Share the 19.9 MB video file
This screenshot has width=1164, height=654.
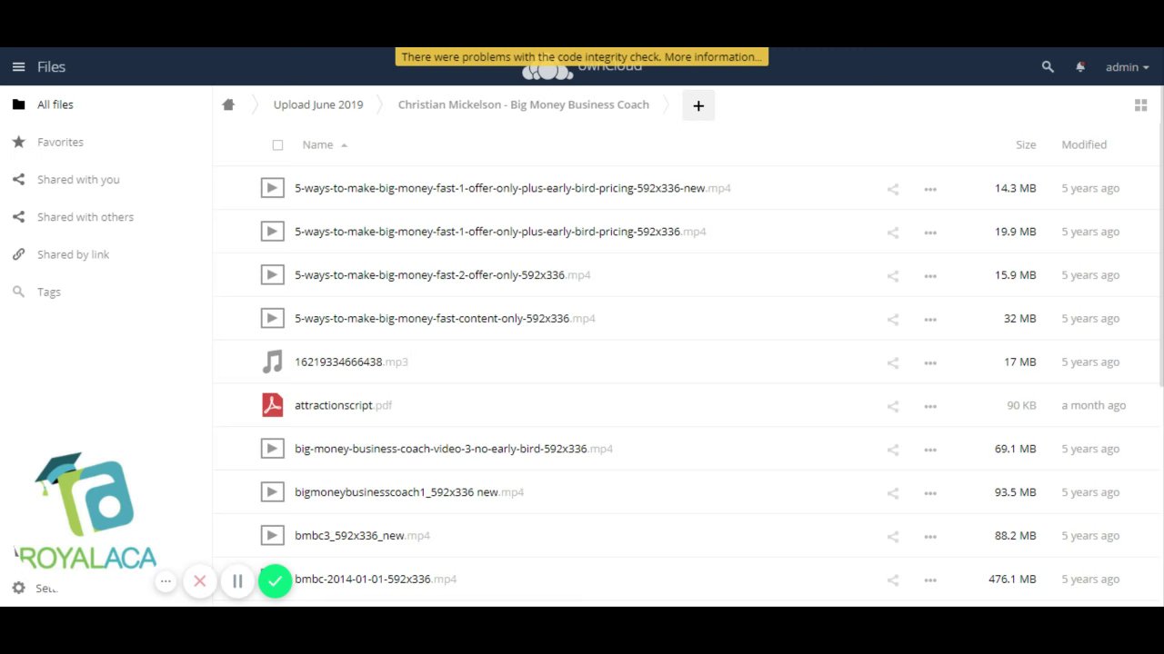pos(893,233)
